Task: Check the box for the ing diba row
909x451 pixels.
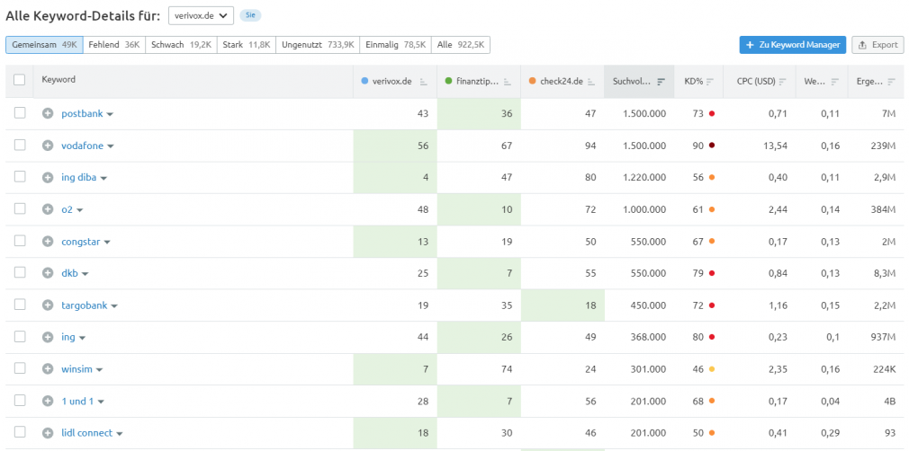Action: [x=20, y=177]
